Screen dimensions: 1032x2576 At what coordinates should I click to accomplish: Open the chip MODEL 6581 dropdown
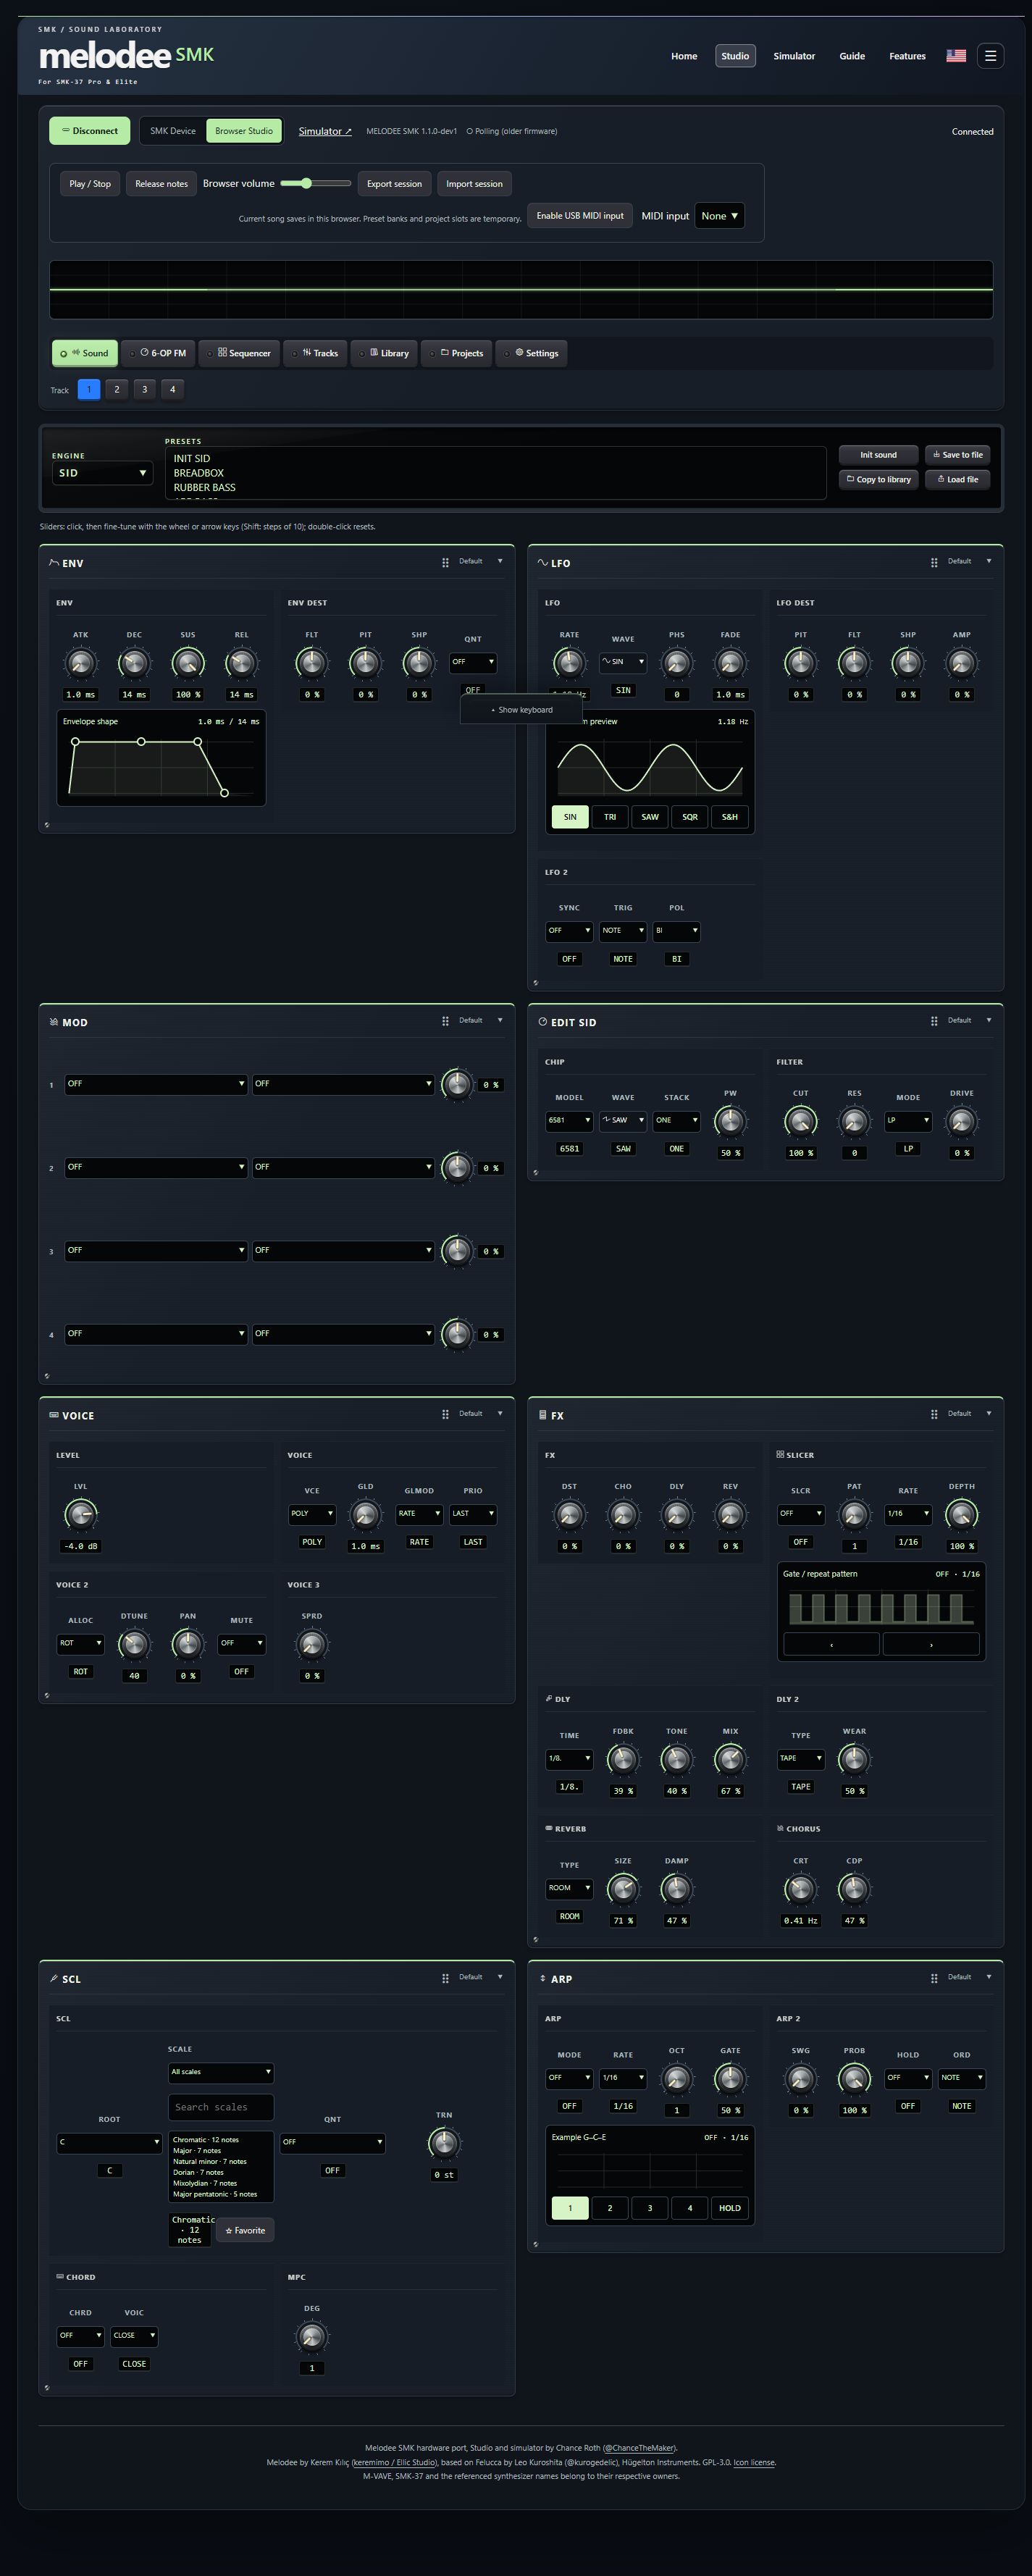(569, 1120)
